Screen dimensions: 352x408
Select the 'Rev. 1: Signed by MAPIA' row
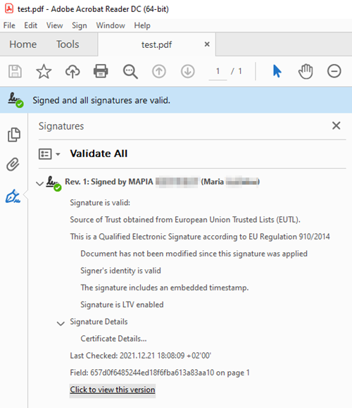pos(162,182)
